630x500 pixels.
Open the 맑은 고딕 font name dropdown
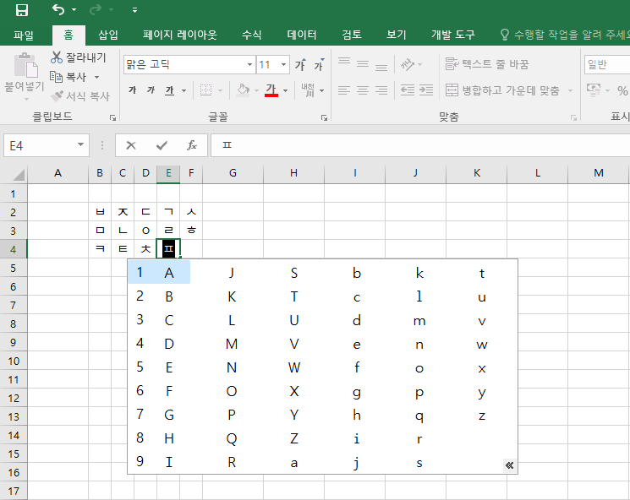(x=249, y=64)
